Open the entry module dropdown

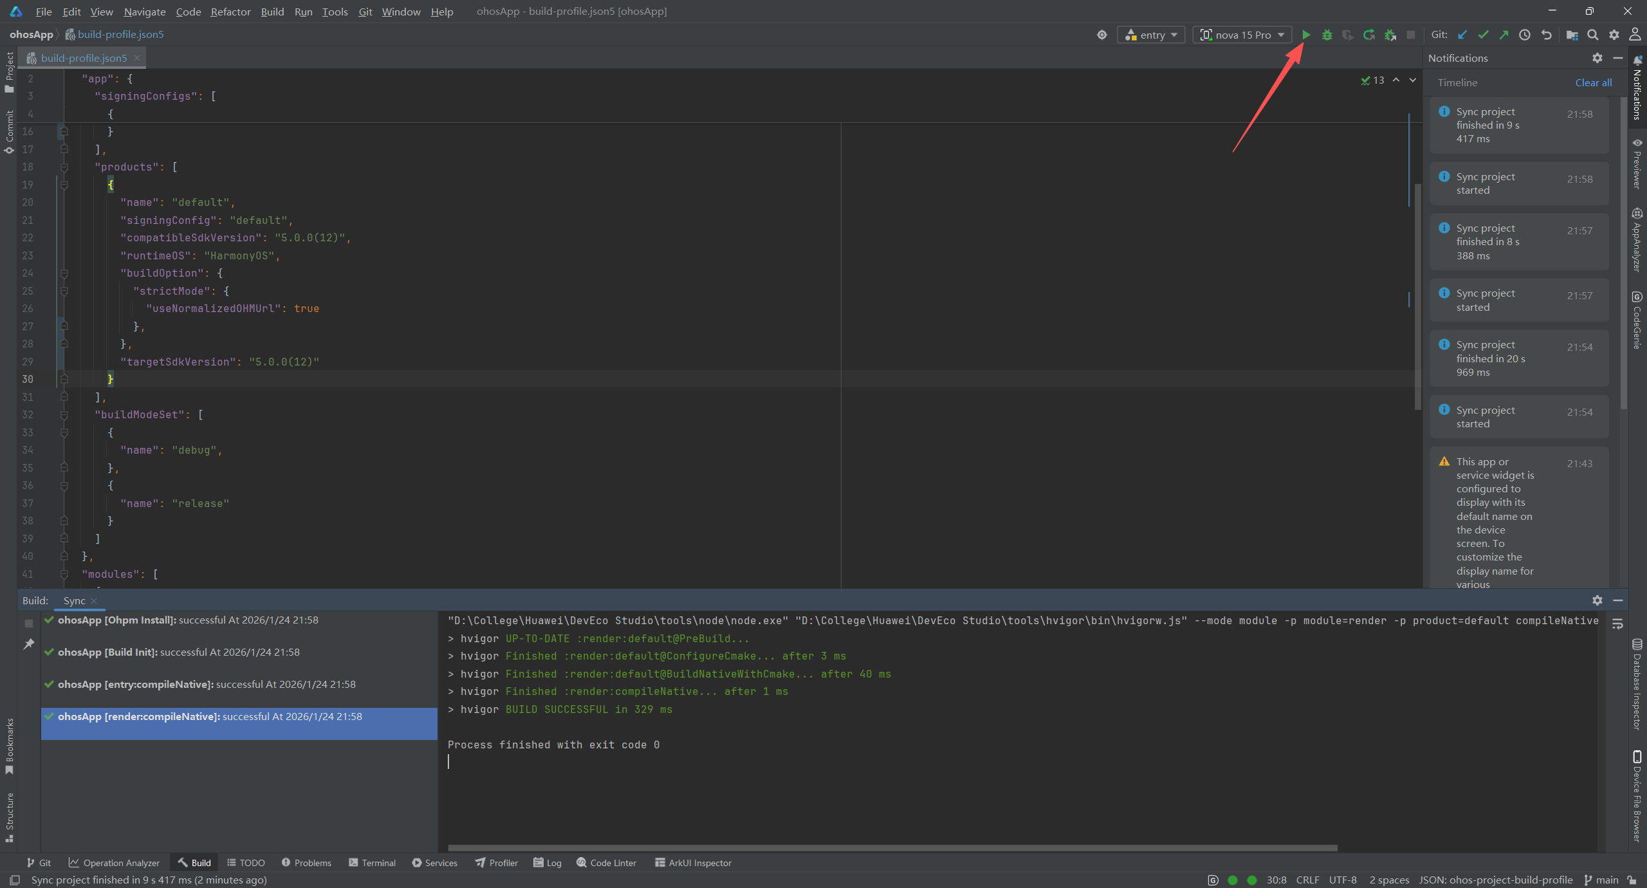(1151, 35)
